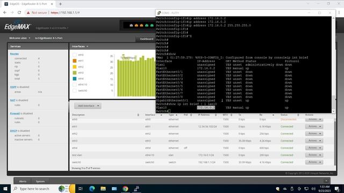Screen dimensions: 344x193
Task: Open the notification center icon
Action: coord(337,189)
